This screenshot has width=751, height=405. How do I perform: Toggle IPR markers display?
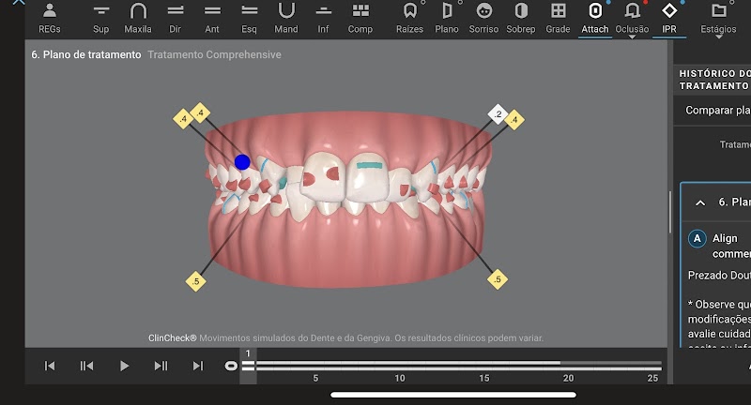[x=669, y=17]
